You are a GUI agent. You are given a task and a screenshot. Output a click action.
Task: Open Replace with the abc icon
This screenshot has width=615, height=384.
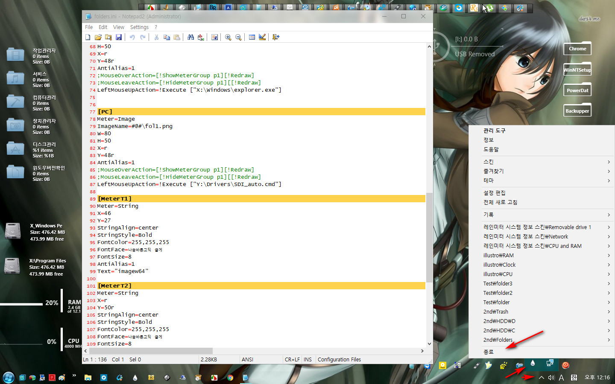click(201, 37)
